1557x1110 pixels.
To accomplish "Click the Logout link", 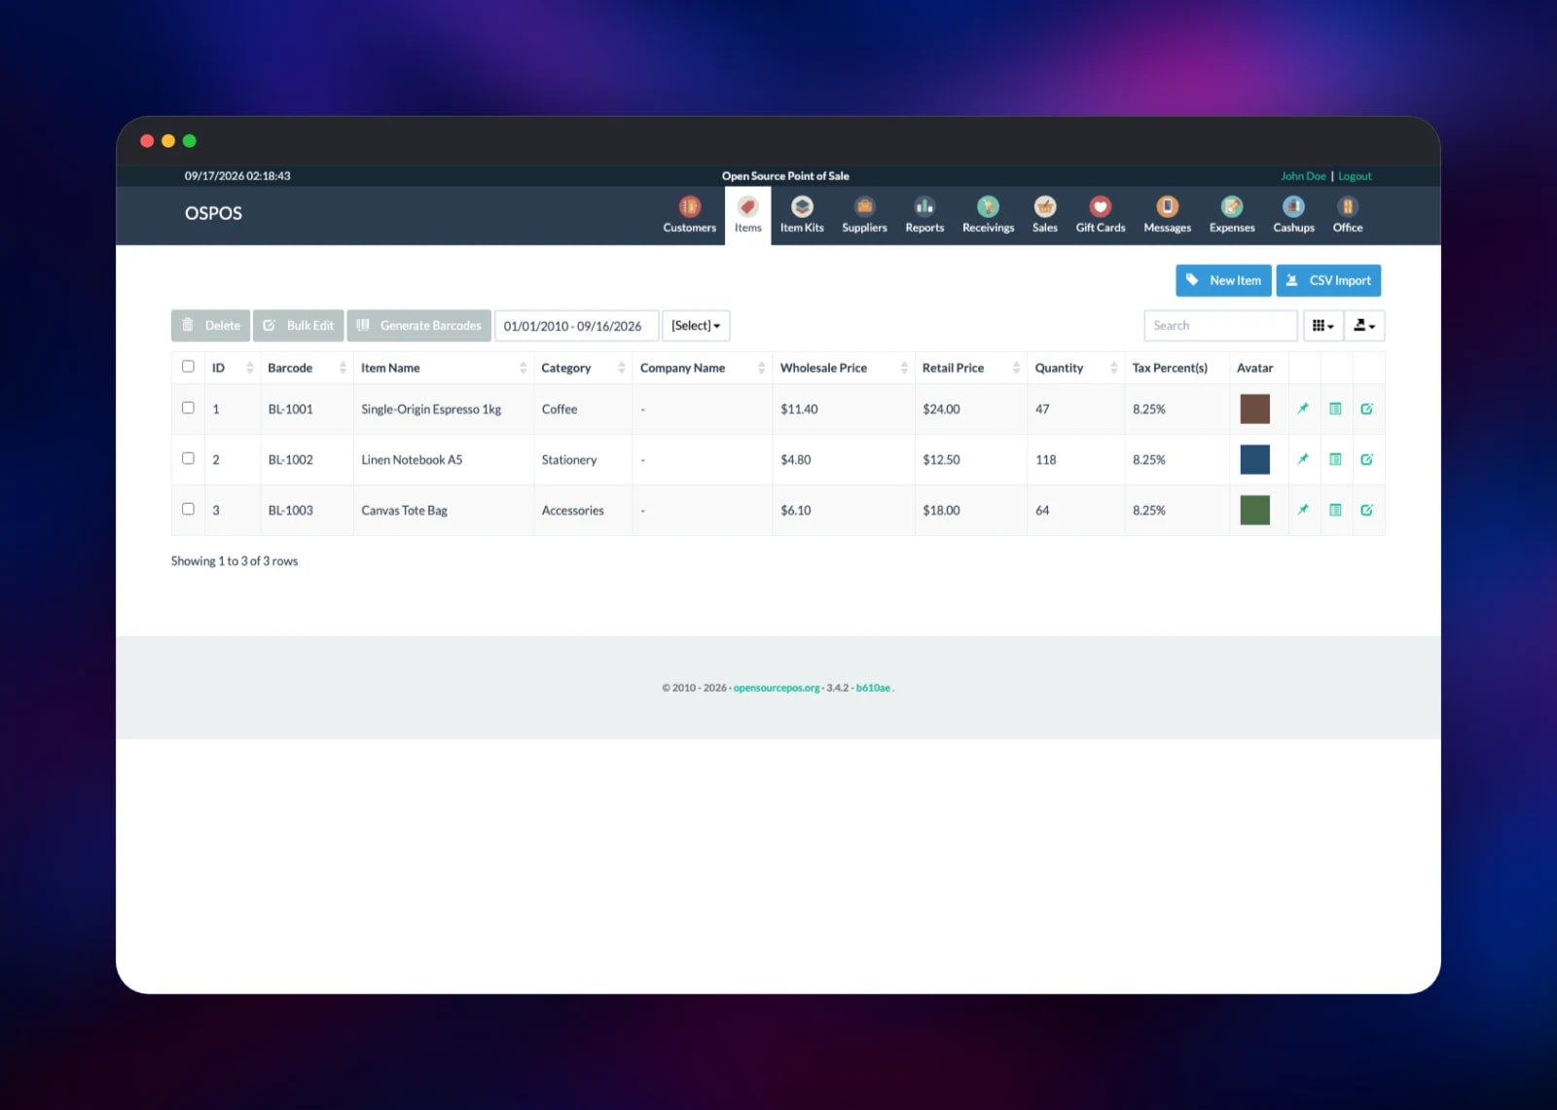I will pos(1355,176).
